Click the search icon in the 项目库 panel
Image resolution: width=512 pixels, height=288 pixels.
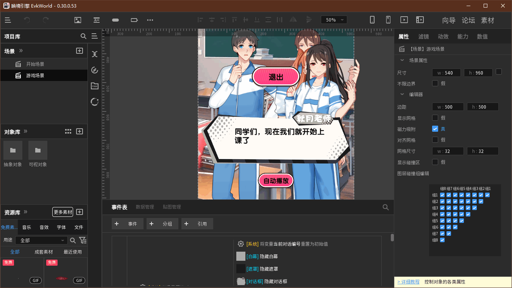click(83, 36)
